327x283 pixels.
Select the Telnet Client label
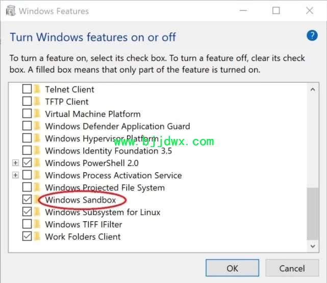pyautogui.click(x=70, y=89)
